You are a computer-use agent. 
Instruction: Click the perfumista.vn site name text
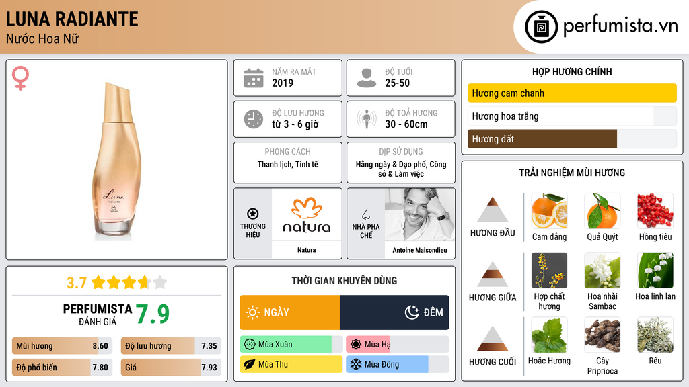620,26
